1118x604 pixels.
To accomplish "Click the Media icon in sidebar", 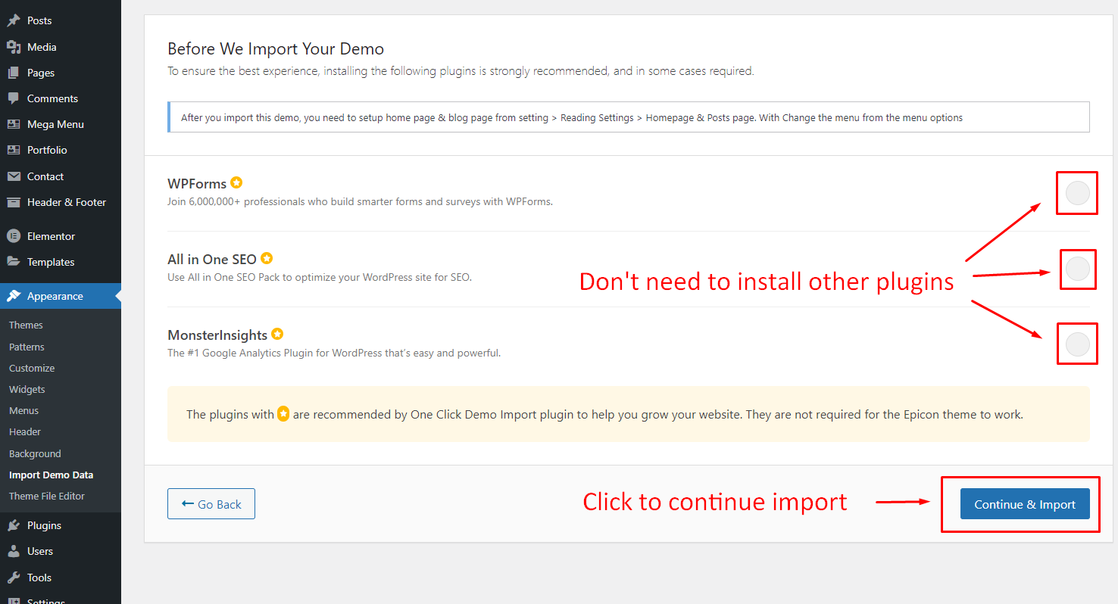I will [x=14, y=47].
